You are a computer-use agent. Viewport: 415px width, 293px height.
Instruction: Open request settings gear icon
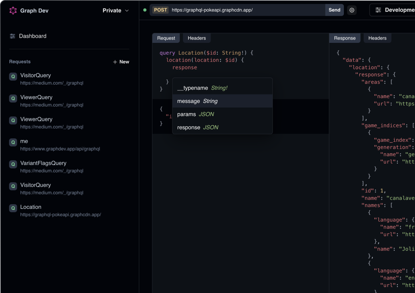click(x=352, y=10)
